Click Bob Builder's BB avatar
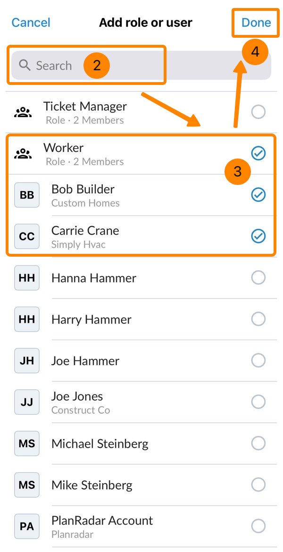 [27, 195]
